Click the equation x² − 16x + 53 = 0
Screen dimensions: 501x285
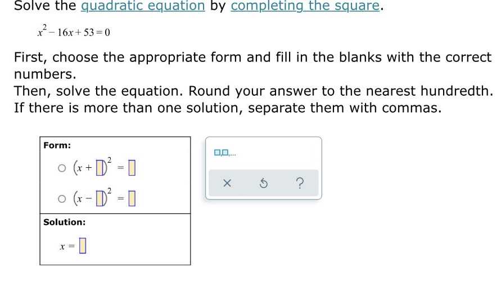pos(74,32)
